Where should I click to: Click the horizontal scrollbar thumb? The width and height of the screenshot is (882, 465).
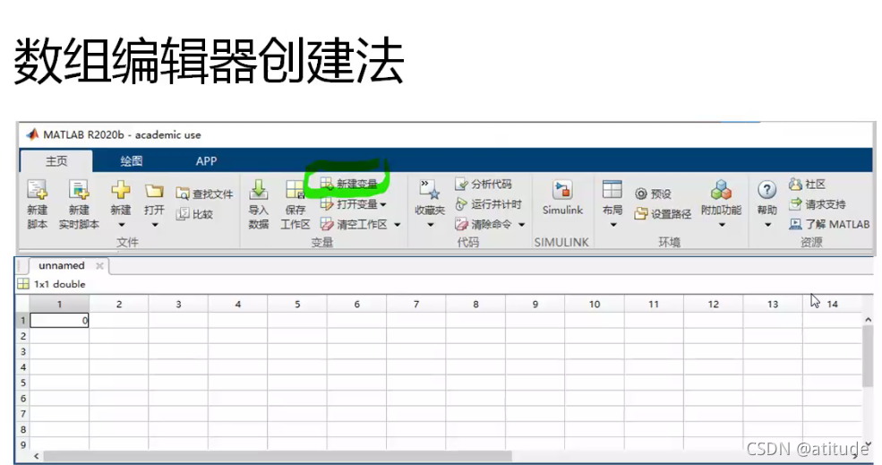[278, 456]
